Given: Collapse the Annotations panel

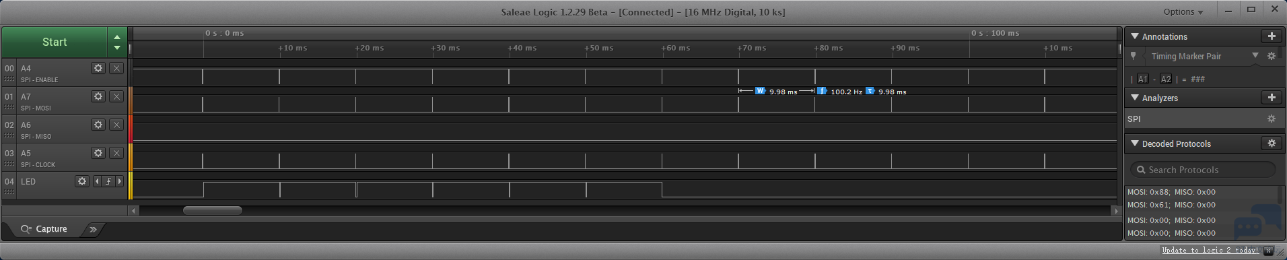Looking at the screenshot, I should click(x=1135, y=36).
